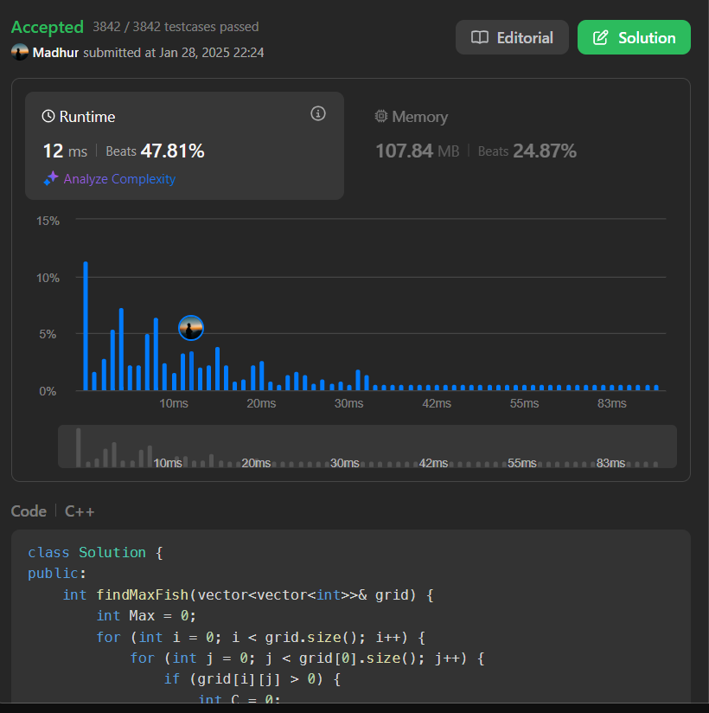
Task: Click the clock icon next to Runtime
Action: coord(48,117)
